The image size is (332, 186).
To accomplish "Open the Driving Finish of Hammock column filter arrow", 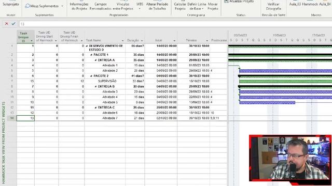I will coord(82,40).
